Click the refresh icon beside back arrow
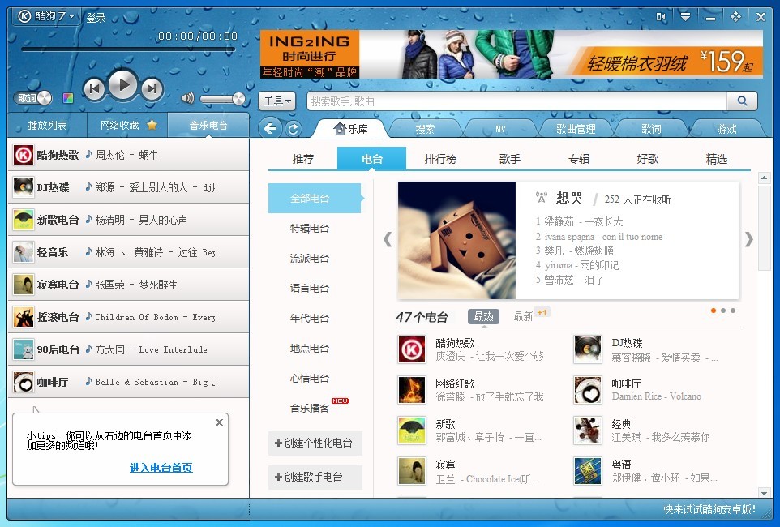Viewport: 780px width, 527px height. [x=294, y=128]
